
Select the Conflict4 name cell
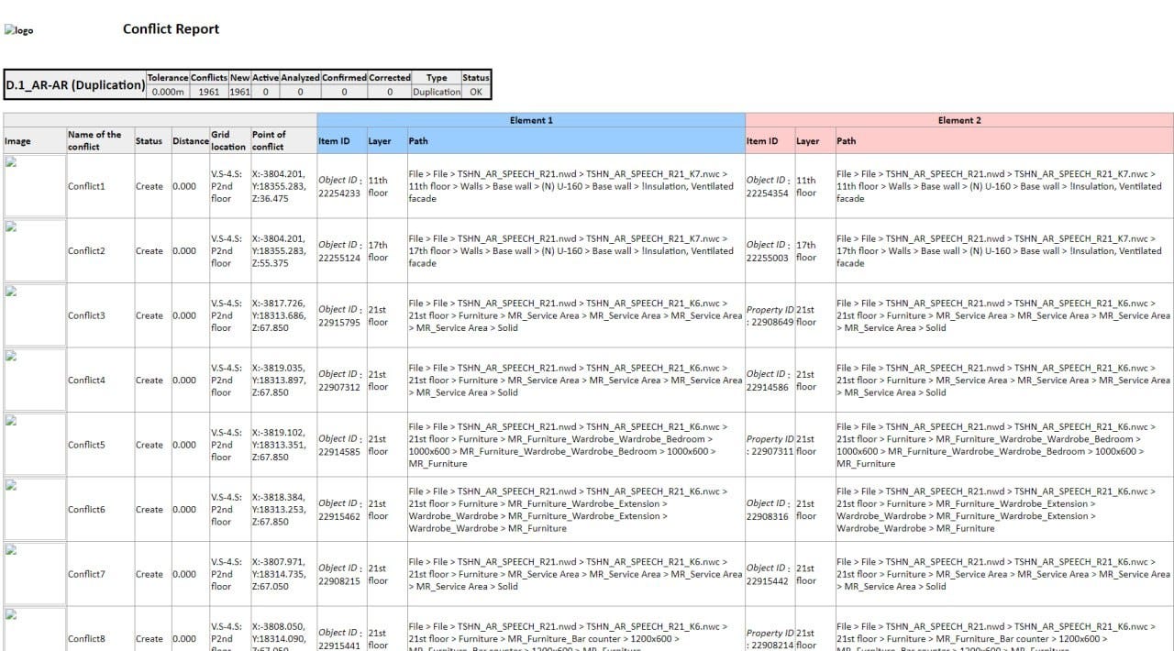100,380
